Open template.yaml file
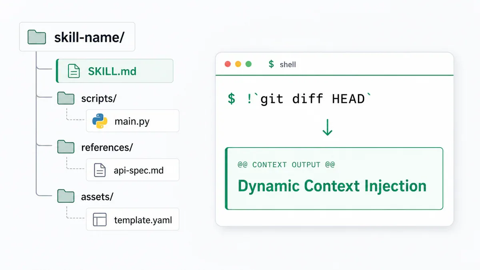 132,219
